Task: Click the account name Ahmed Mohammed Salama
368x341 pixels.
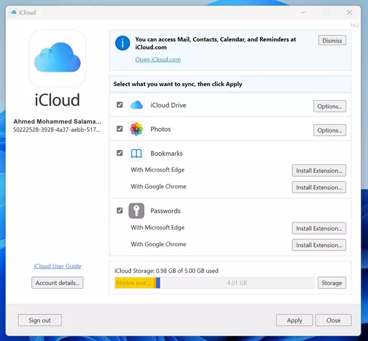Action: point(57,121)
